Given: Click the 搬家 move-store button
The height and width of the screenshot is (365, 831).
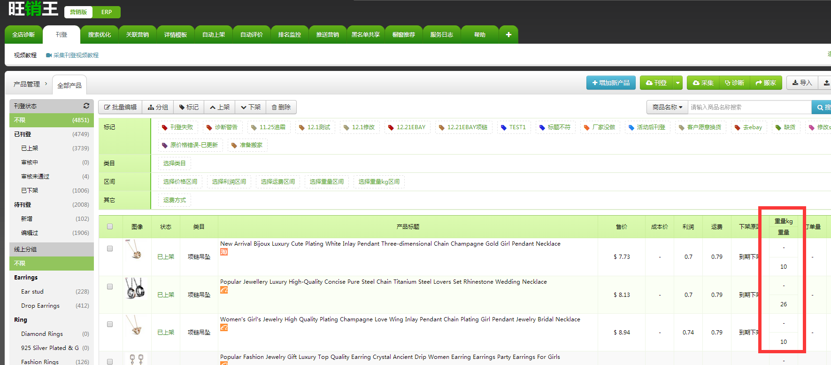Looking at the screenshot, I should click(x=766, y=83).
